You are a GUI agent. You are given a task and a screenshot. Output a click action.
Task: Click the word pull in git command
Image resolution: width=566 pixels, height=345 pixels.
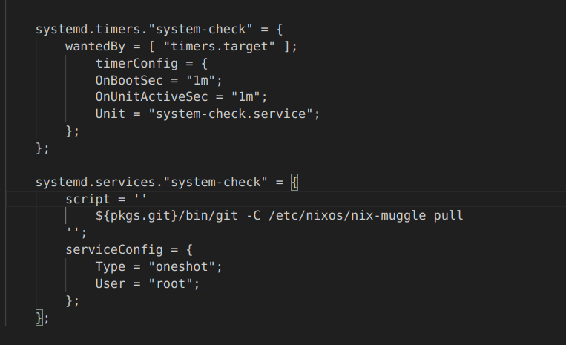[448, 216]
